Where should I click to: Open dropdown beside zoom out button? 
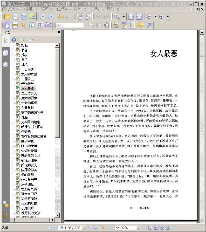point(156,17)
